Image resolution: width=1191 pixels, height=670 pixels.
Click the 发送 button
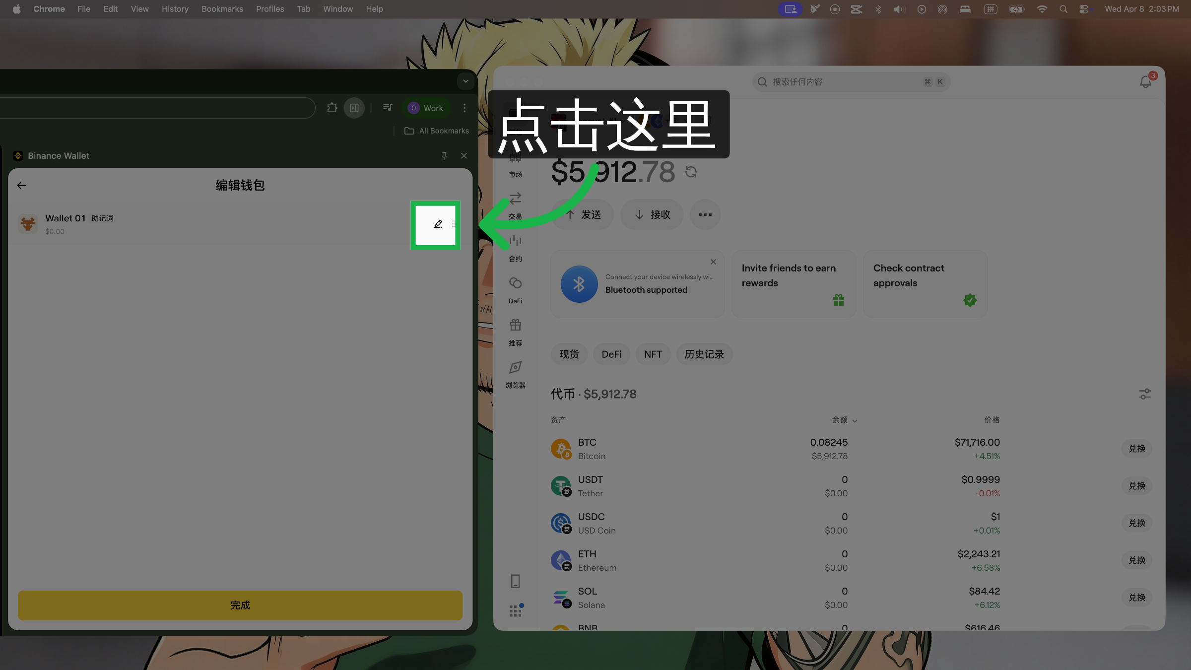[583, 214]
